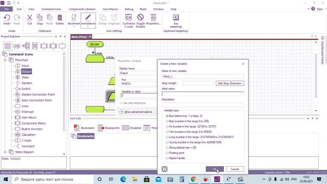Click the Copy icon
The image size is (327, 184).
[x=40, y=19]
